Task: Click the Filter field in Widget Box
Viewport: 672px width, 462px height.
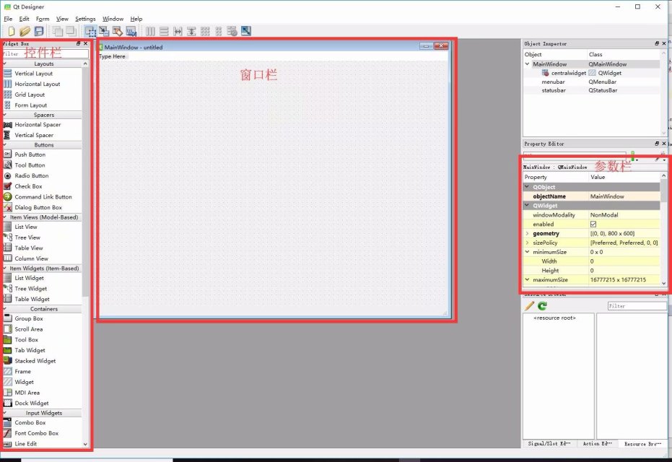Action: [42, 53]
